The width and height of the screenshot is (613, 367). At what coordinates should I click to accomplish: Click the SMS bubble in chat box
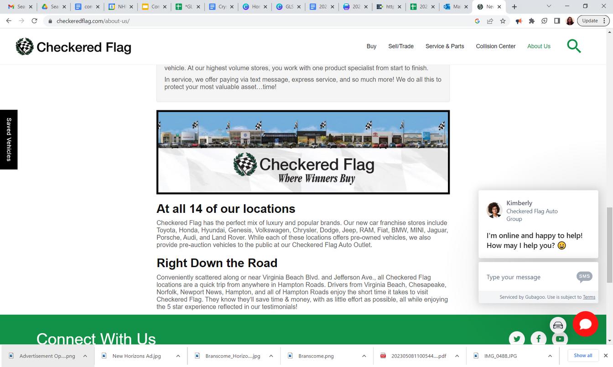click(584, 276)
